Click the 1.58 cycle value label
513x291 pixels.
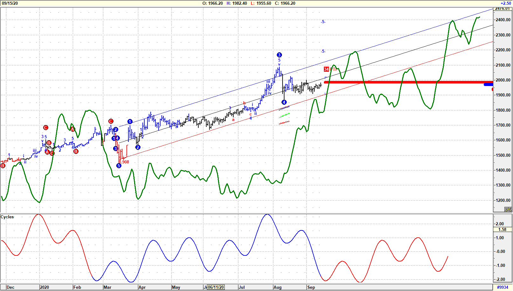pos(503,229)
